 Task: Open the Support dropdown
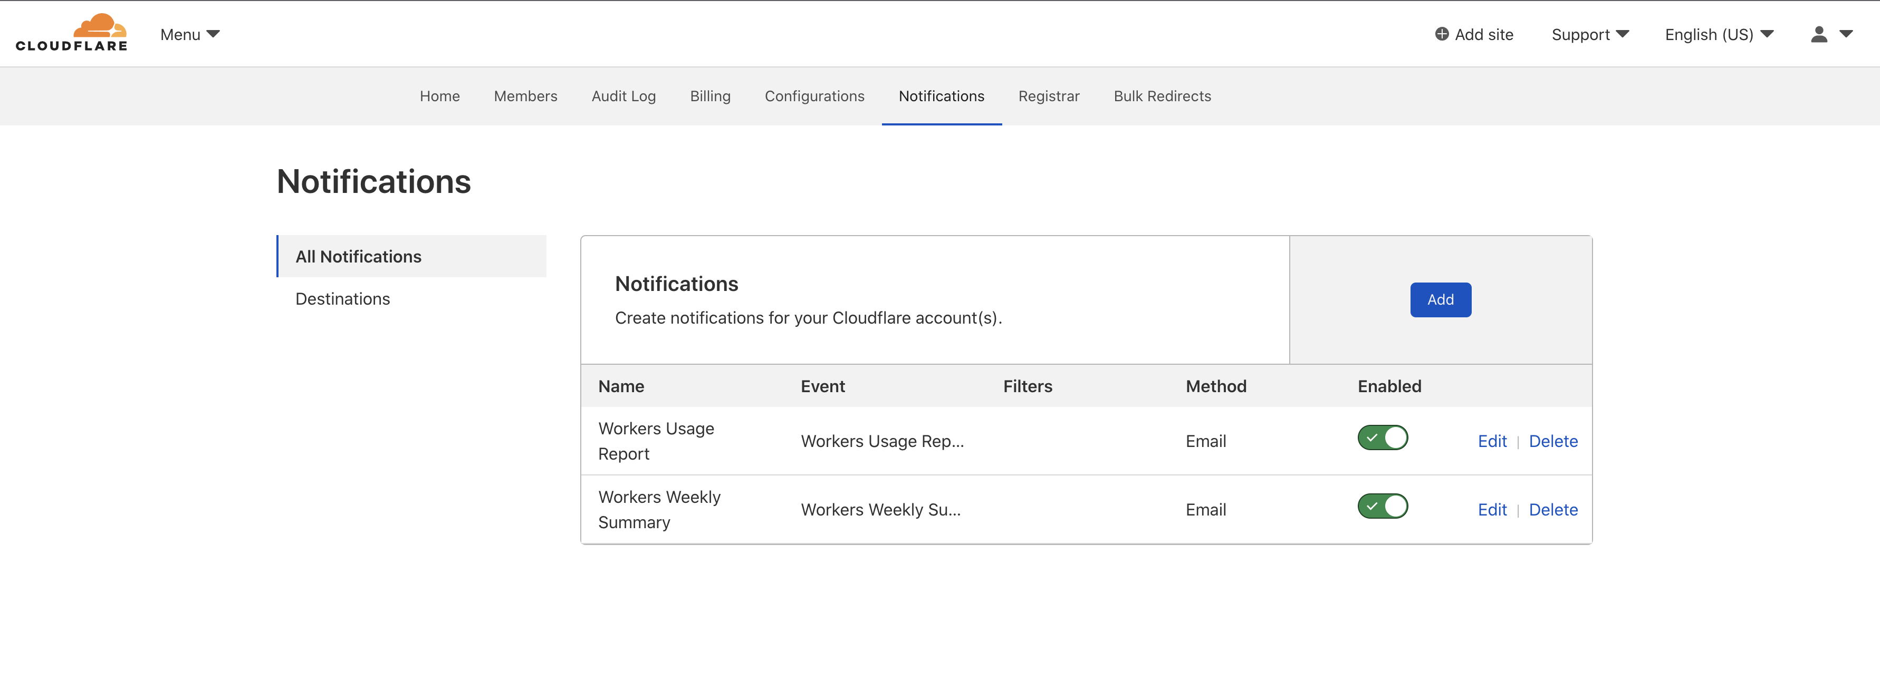[1589, 34]
